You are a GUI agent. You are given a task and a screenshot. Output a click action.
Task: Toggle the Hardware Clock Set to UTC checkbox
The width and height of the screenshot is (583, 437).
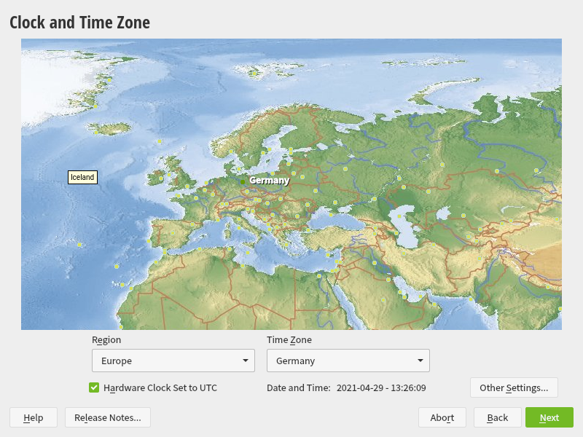(94, 387)
